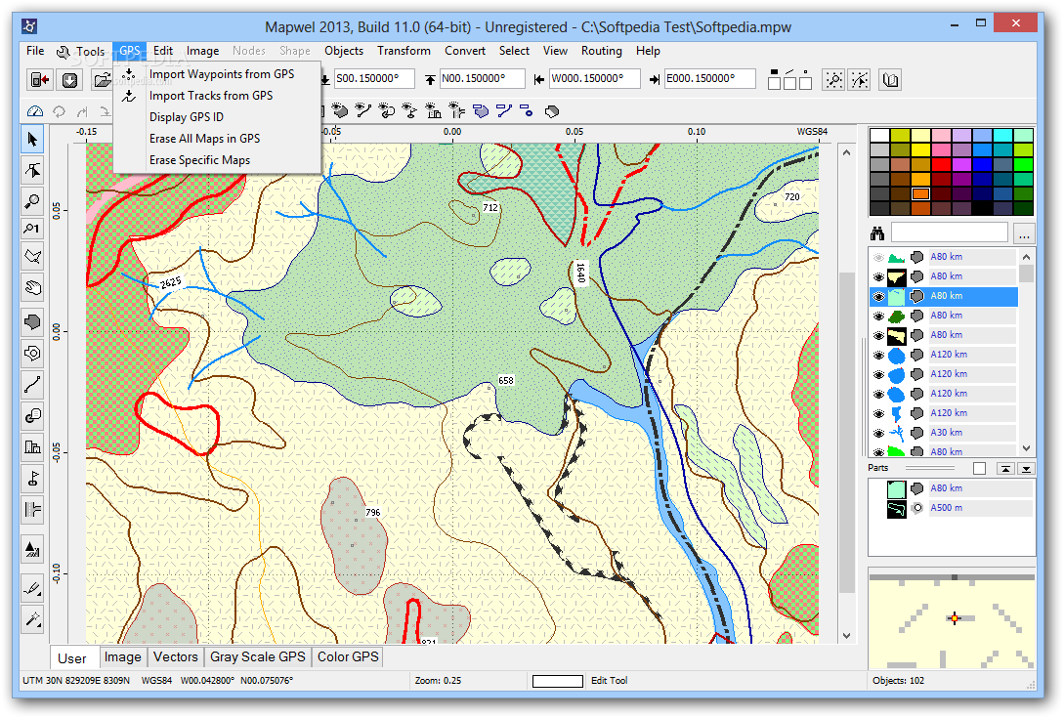The width and height of the screenshot is (1064, 718).
Task: Click the overview mini-map thumbnail
Action: point(952,618)
